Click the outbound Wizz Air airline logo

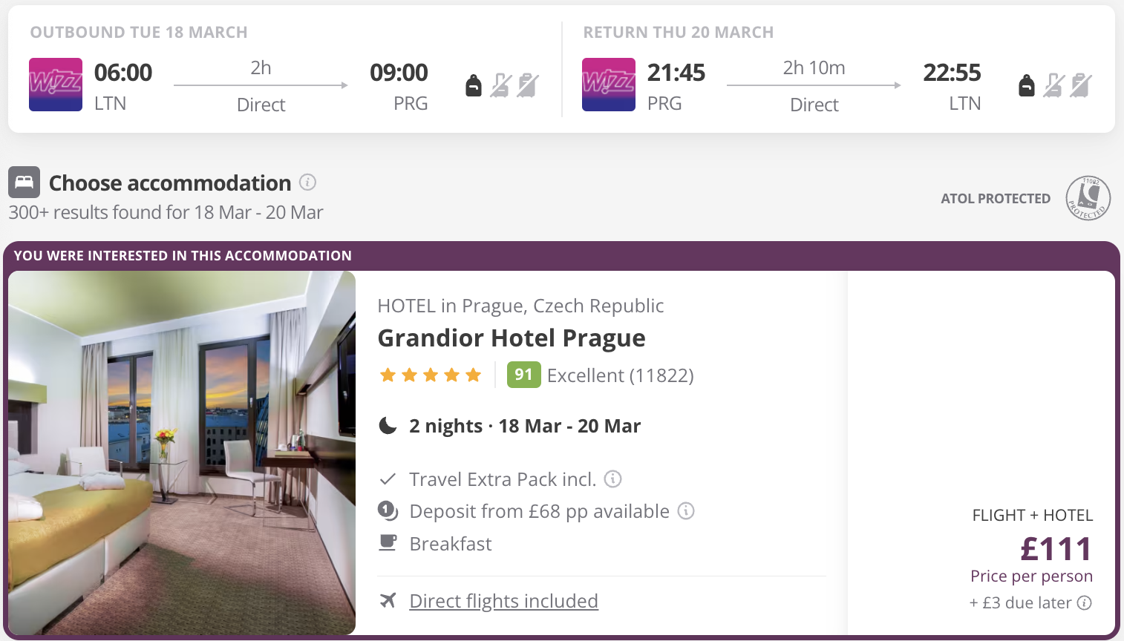pos(56,85)
